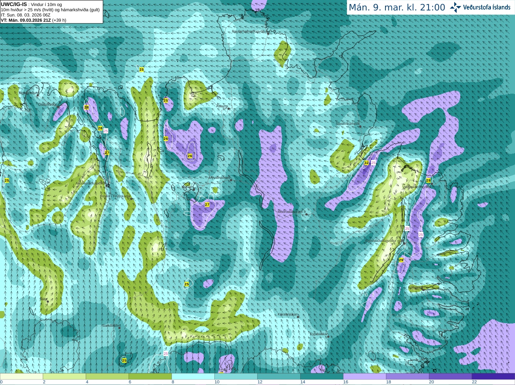
Task: Click the Mývatn station label
Action: [x=187, y=187]
